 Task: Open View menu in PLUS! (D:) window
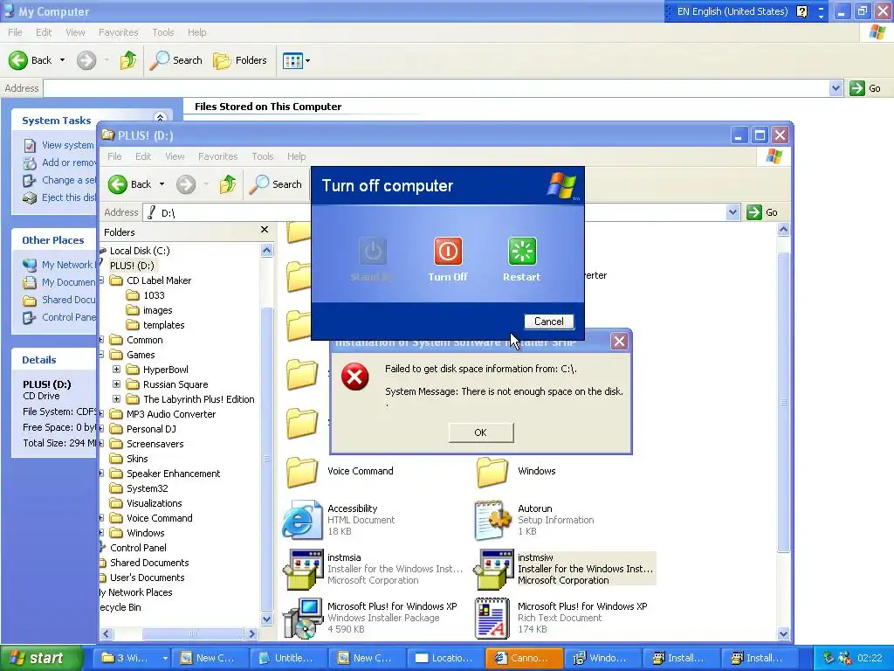(x=175, y=156)
